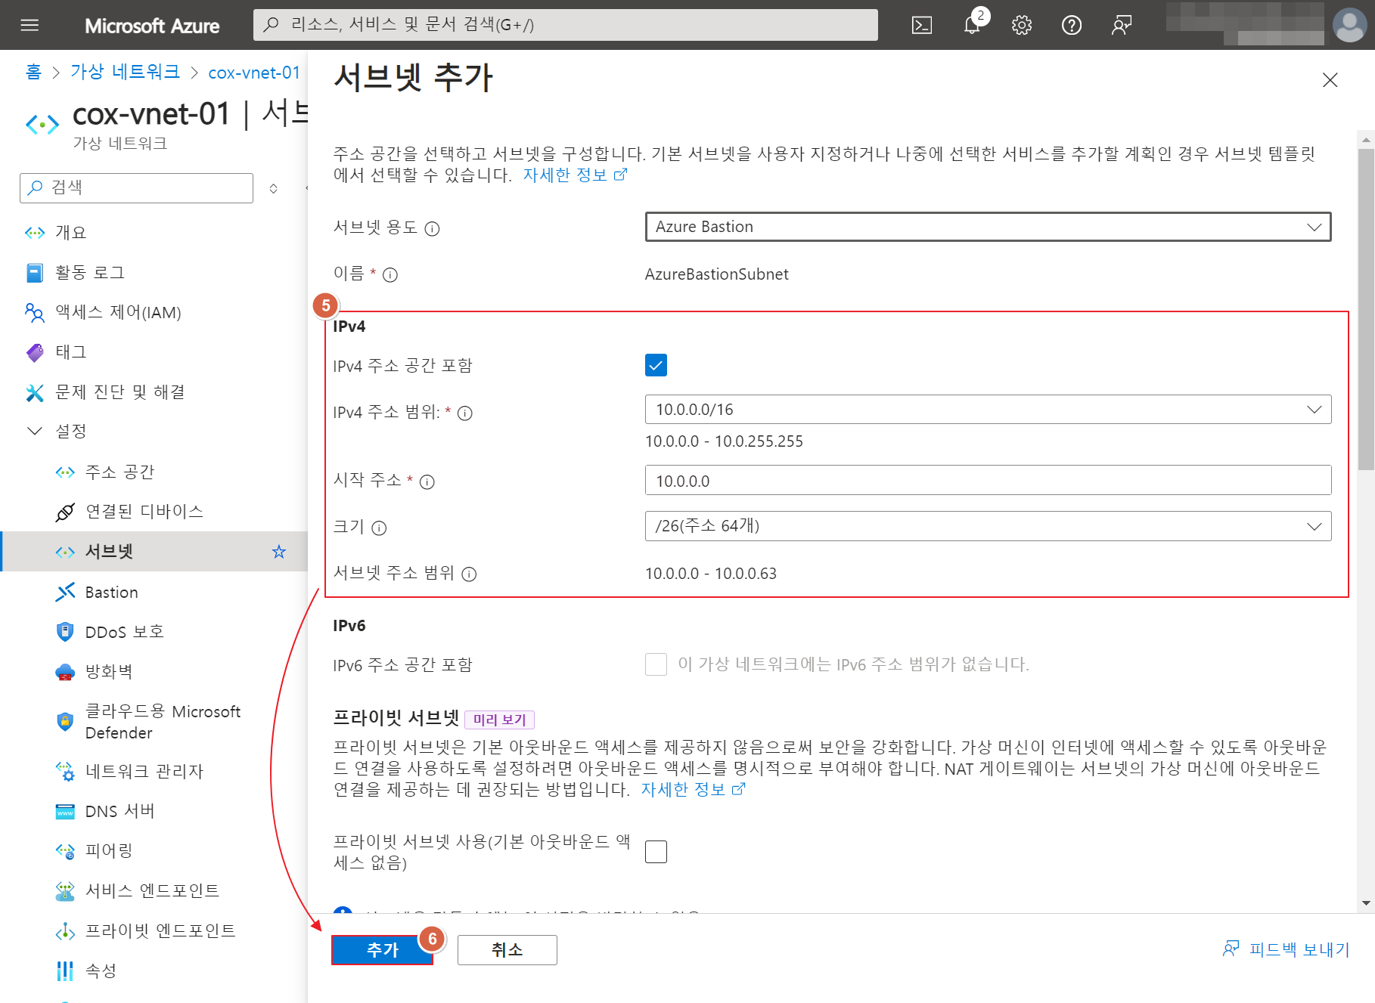The image size is (1375, 1003).
Task: Enable the 프라이빗 서브넷 사용 checkbox
Action: tap(656, 852)
